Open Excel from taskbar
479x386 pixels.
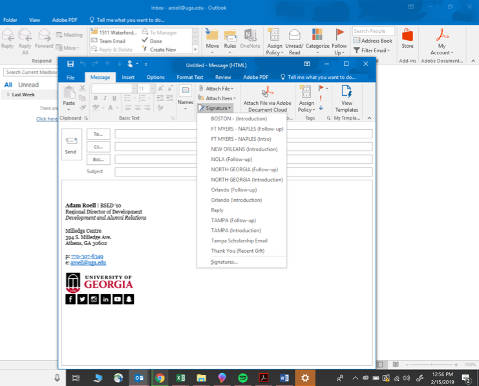coord(180,378)
